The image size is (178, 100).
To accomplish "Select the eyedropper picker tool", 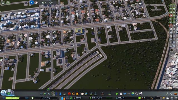I will pyautogui.click(x=167, y=94).
